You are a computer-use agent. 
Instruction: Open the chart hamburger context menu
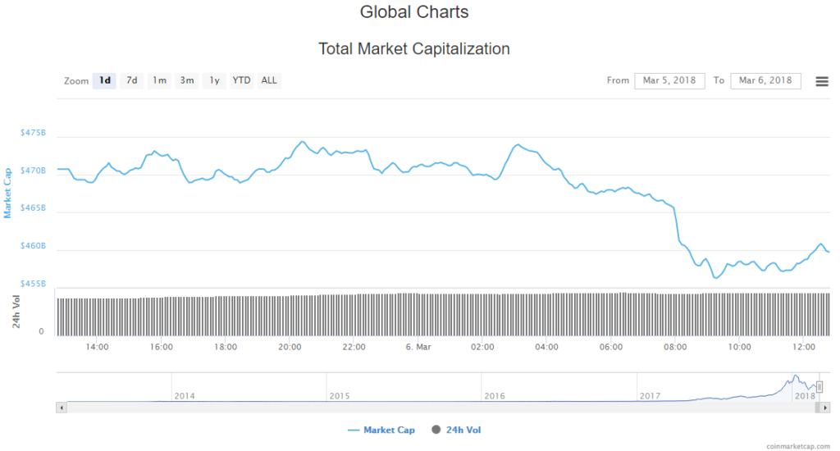click(821, 80)
